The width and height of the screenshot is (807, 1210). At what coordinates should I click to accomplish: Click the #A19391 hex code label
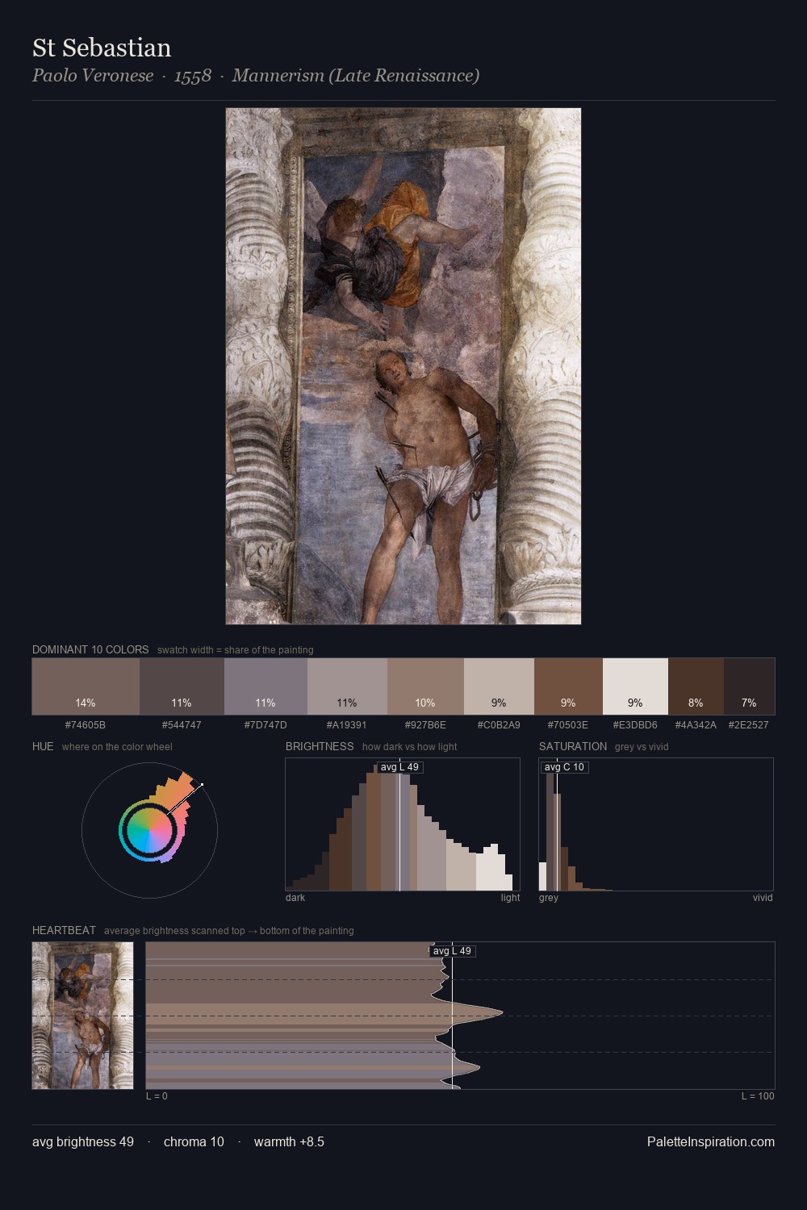pyautogui.click(x=347, y=725)
